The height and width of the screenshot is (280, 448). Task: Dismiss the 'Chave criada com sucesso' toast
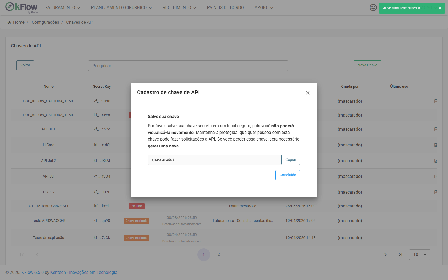click(x=440, y=8)
